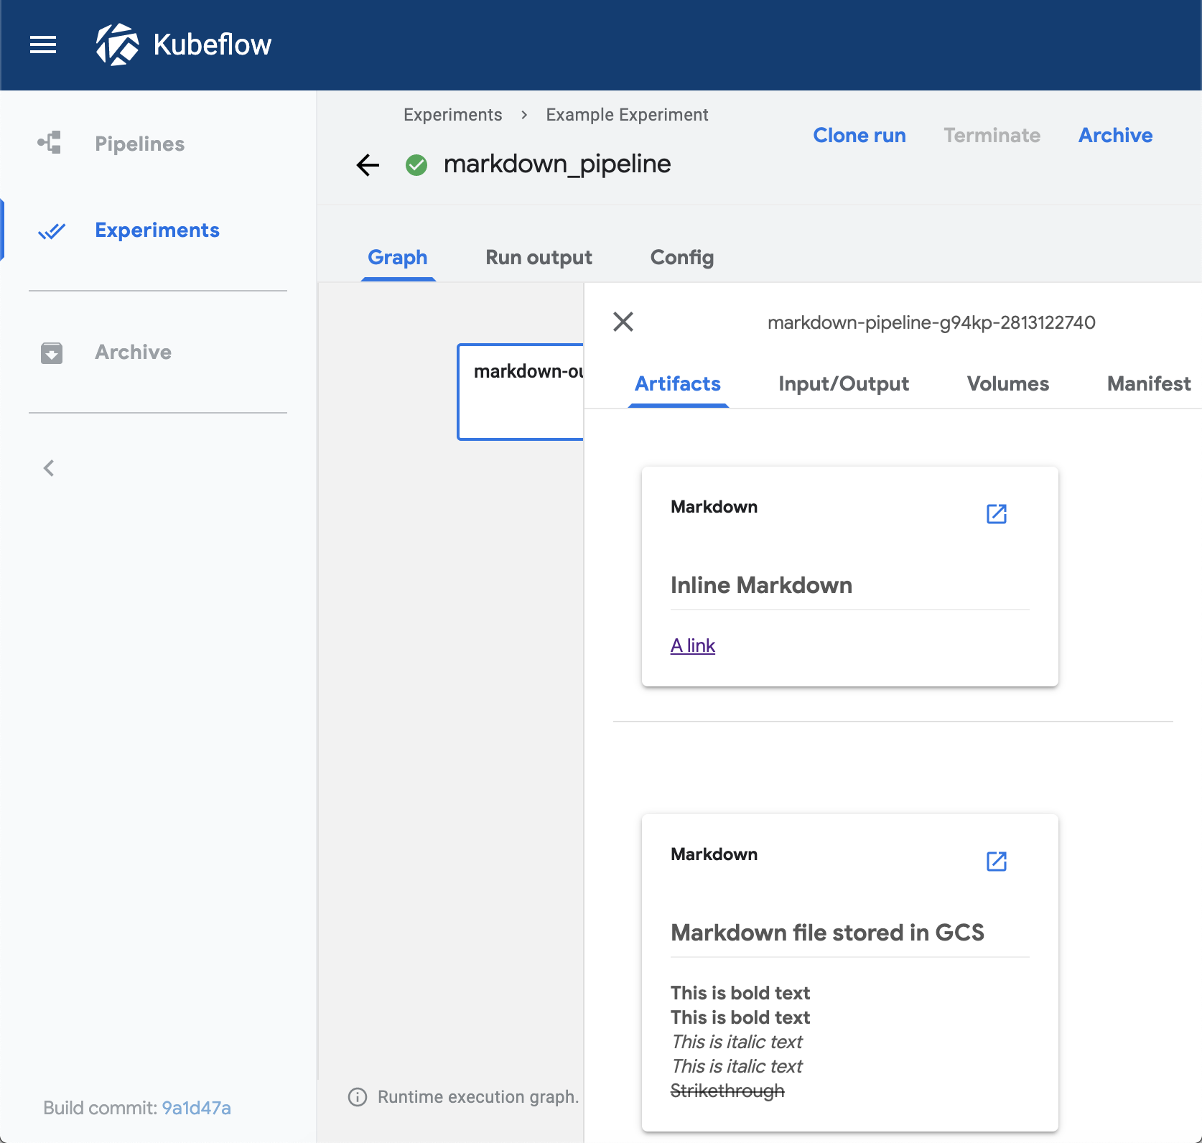Click the Clone run button
The width and height of the screenshot is (1202, 1143).
(x=859, y=135)
